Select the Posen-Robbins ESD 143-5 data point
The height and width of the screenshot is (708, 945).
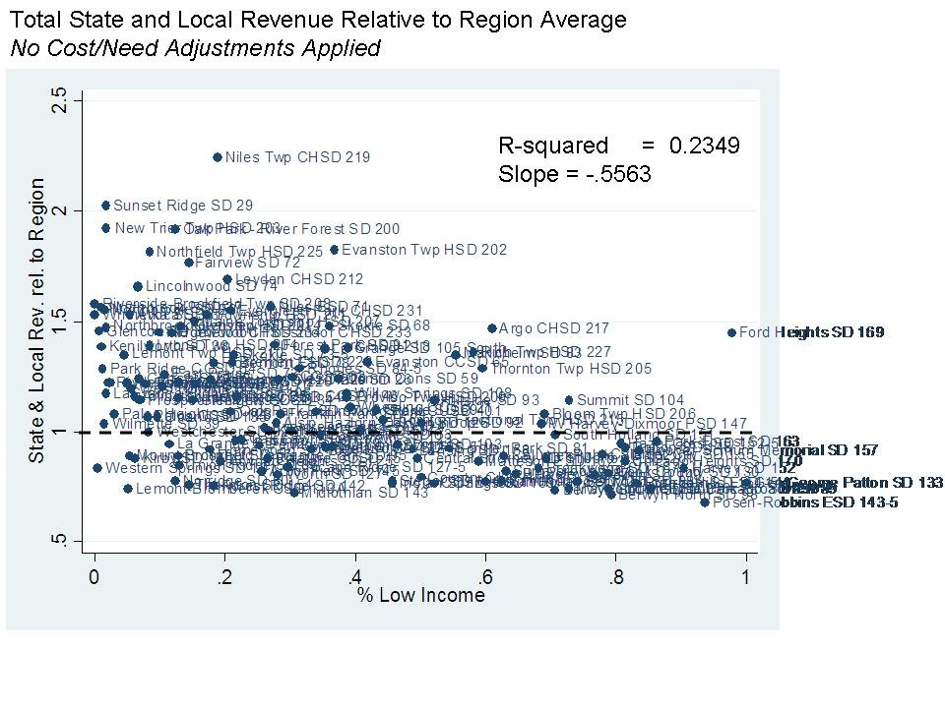click(x=705, y=502)
